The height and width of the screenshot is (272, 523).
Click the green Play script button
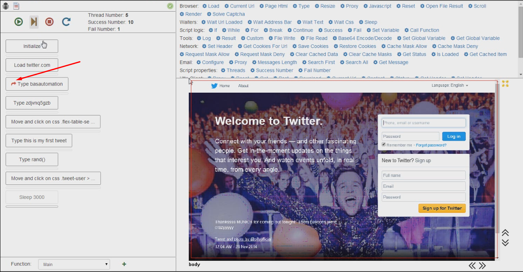(x=18, y=22)
